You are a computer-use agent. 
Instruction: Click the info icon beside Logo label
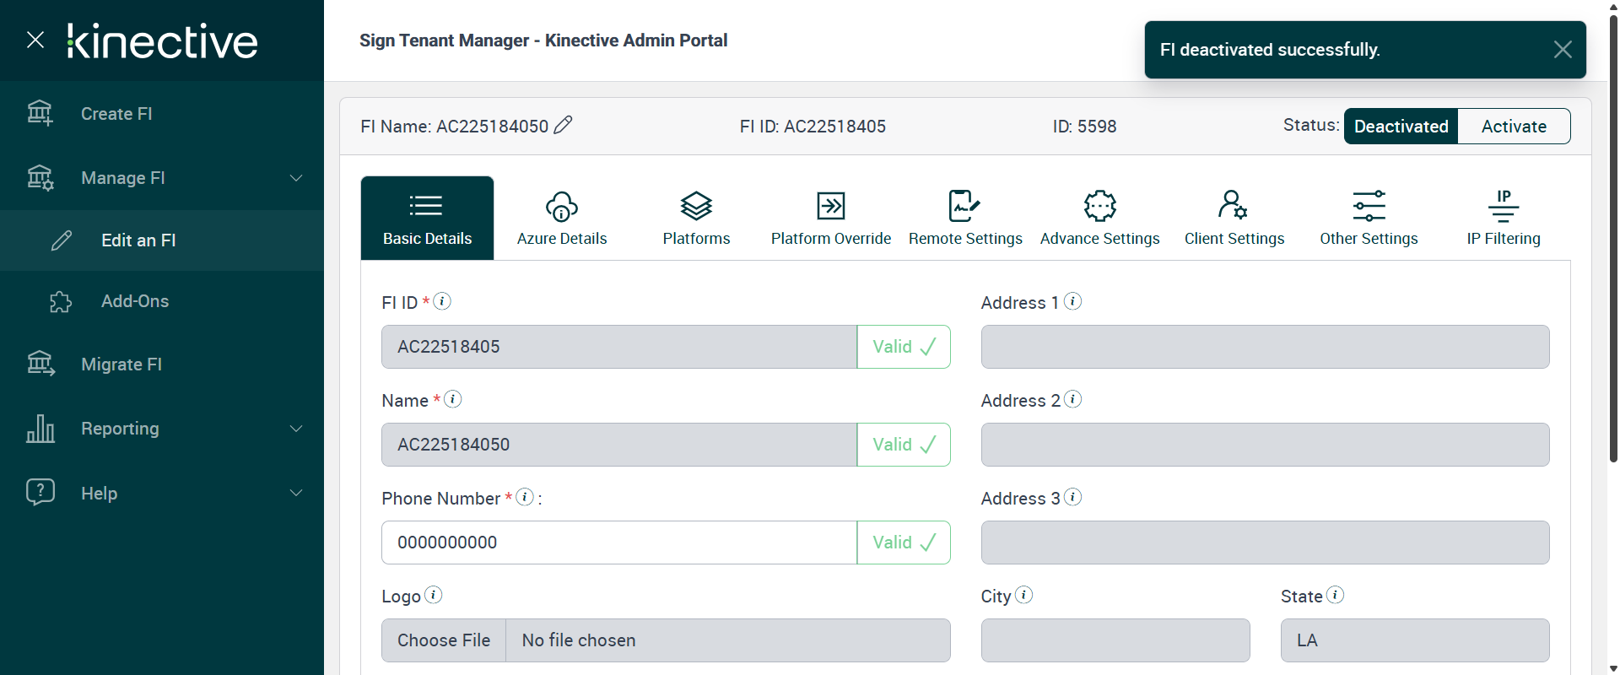pyautogui.click(x=433, y=595)
